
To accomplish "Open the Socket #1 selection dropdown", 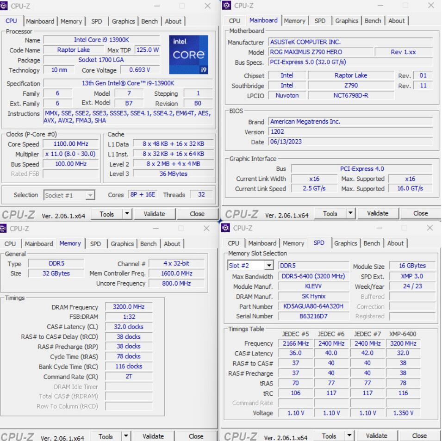I will (90, 195).
